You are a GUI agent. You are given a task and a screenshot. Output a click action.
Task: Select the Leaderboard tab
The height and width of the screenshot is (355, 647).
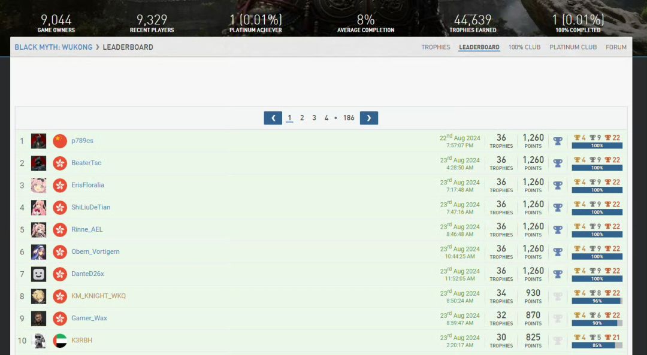coord(479,47)
